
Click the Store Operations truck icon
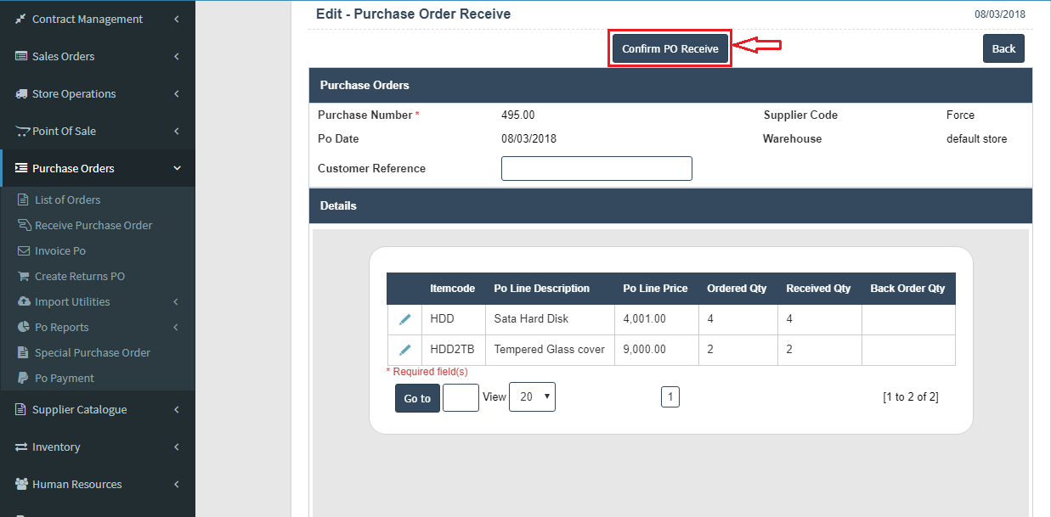pyautogui.click(x=21, y=94)
